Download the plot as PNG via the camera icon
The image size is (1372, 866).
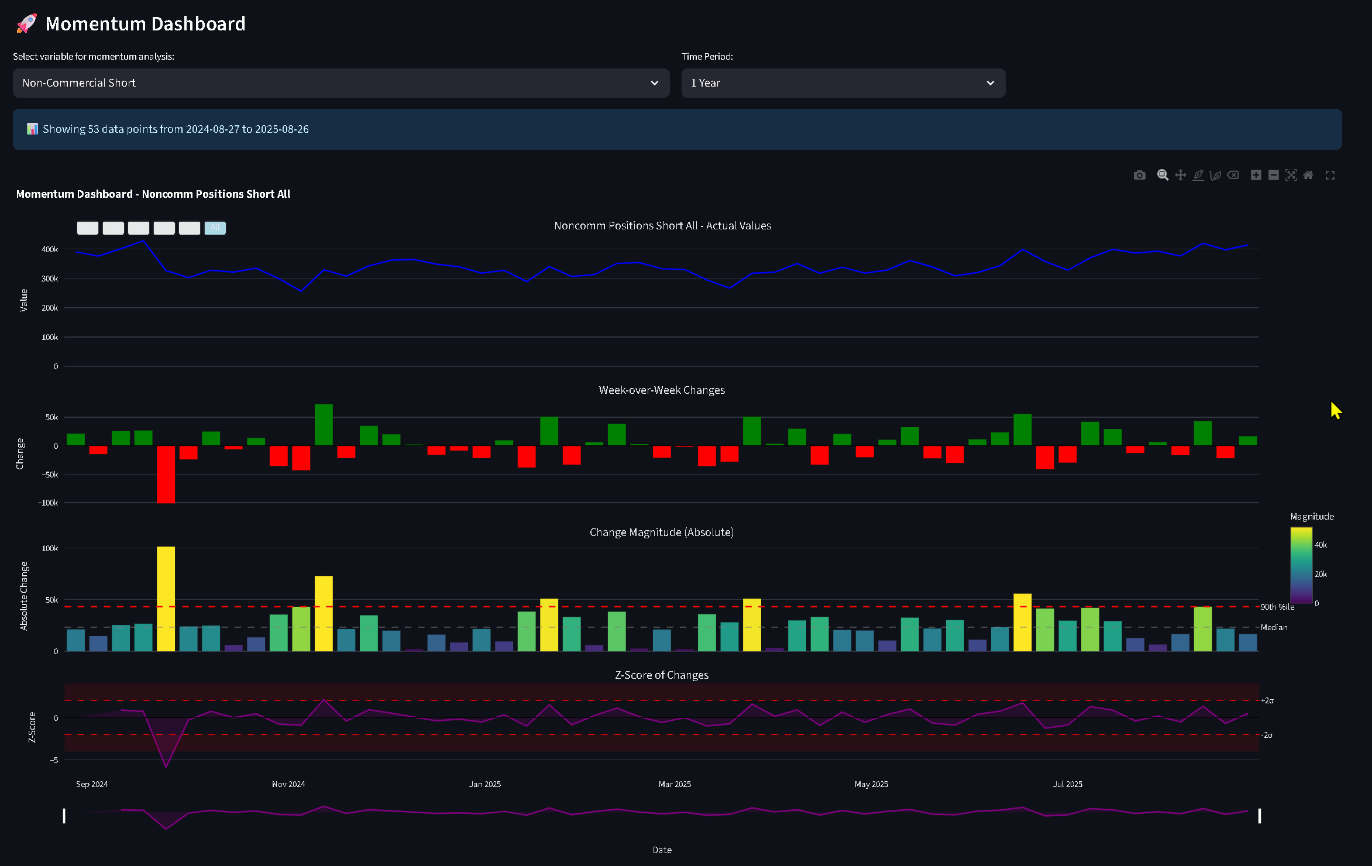click(x=1139, y=175)
